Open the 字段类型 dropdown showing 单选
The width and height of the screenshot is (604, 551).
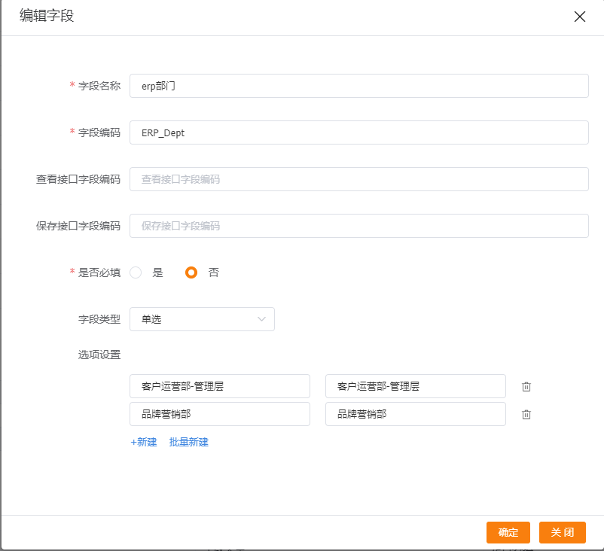pyautogui.click(x=202, y=319)
